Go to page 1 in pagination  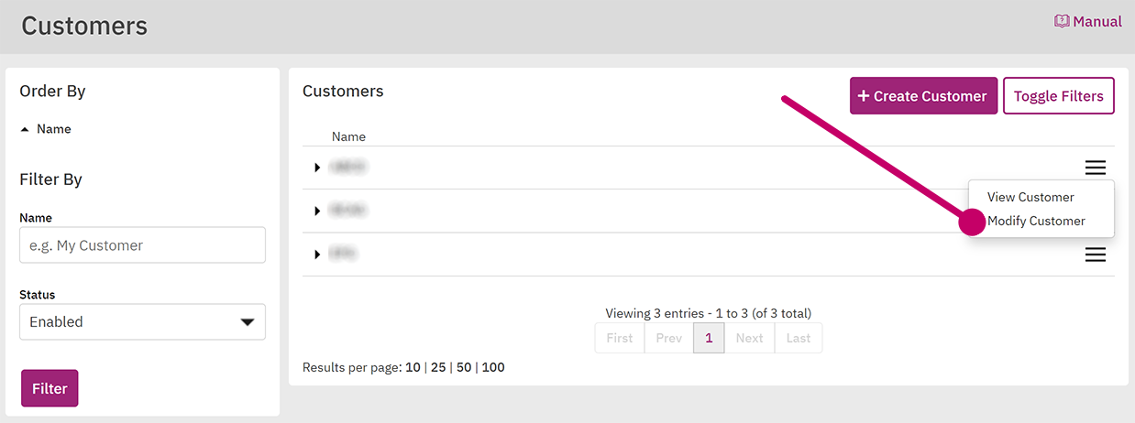click(709, 338)
